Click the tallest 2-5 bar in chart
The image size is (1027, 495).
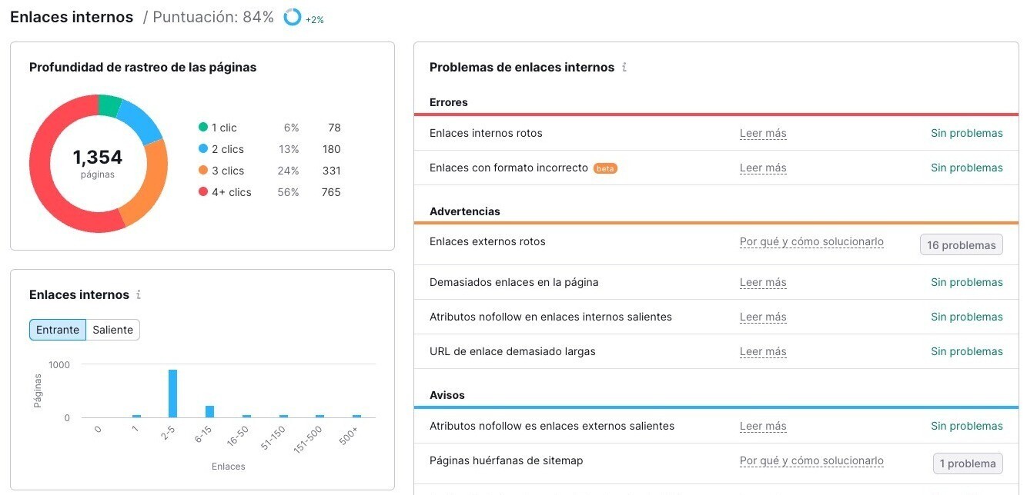pyautogui.click(x=172, y=394)
